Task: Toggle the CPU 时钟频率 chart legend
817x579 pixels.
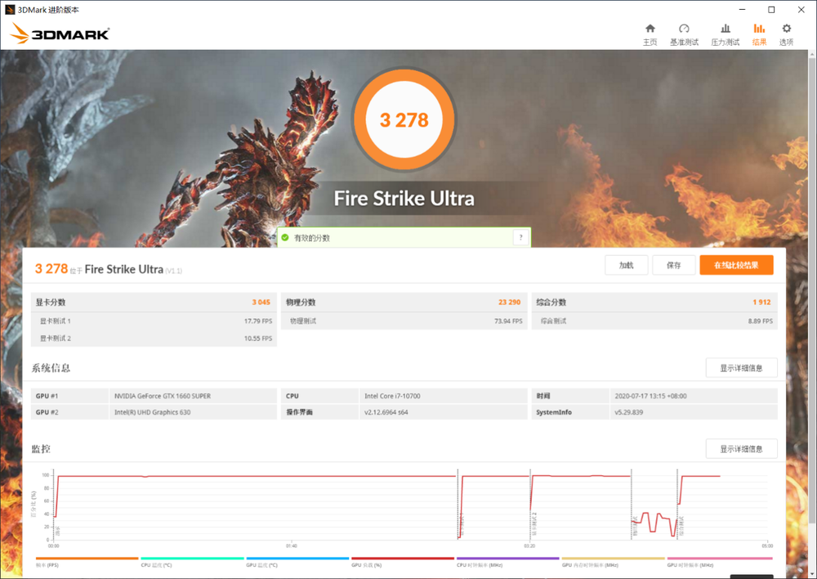Action: tap(508, 562)
